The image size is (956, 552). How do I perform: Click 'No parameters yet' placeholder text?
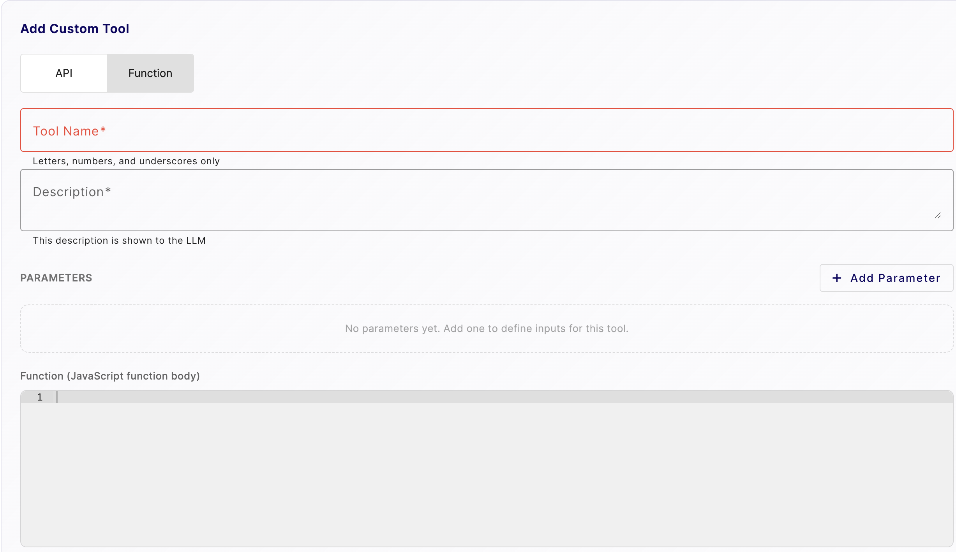487,328
